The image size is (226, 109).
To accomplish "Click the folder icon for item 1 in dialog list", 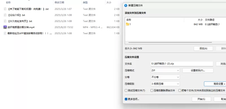I will coord(127,24).
